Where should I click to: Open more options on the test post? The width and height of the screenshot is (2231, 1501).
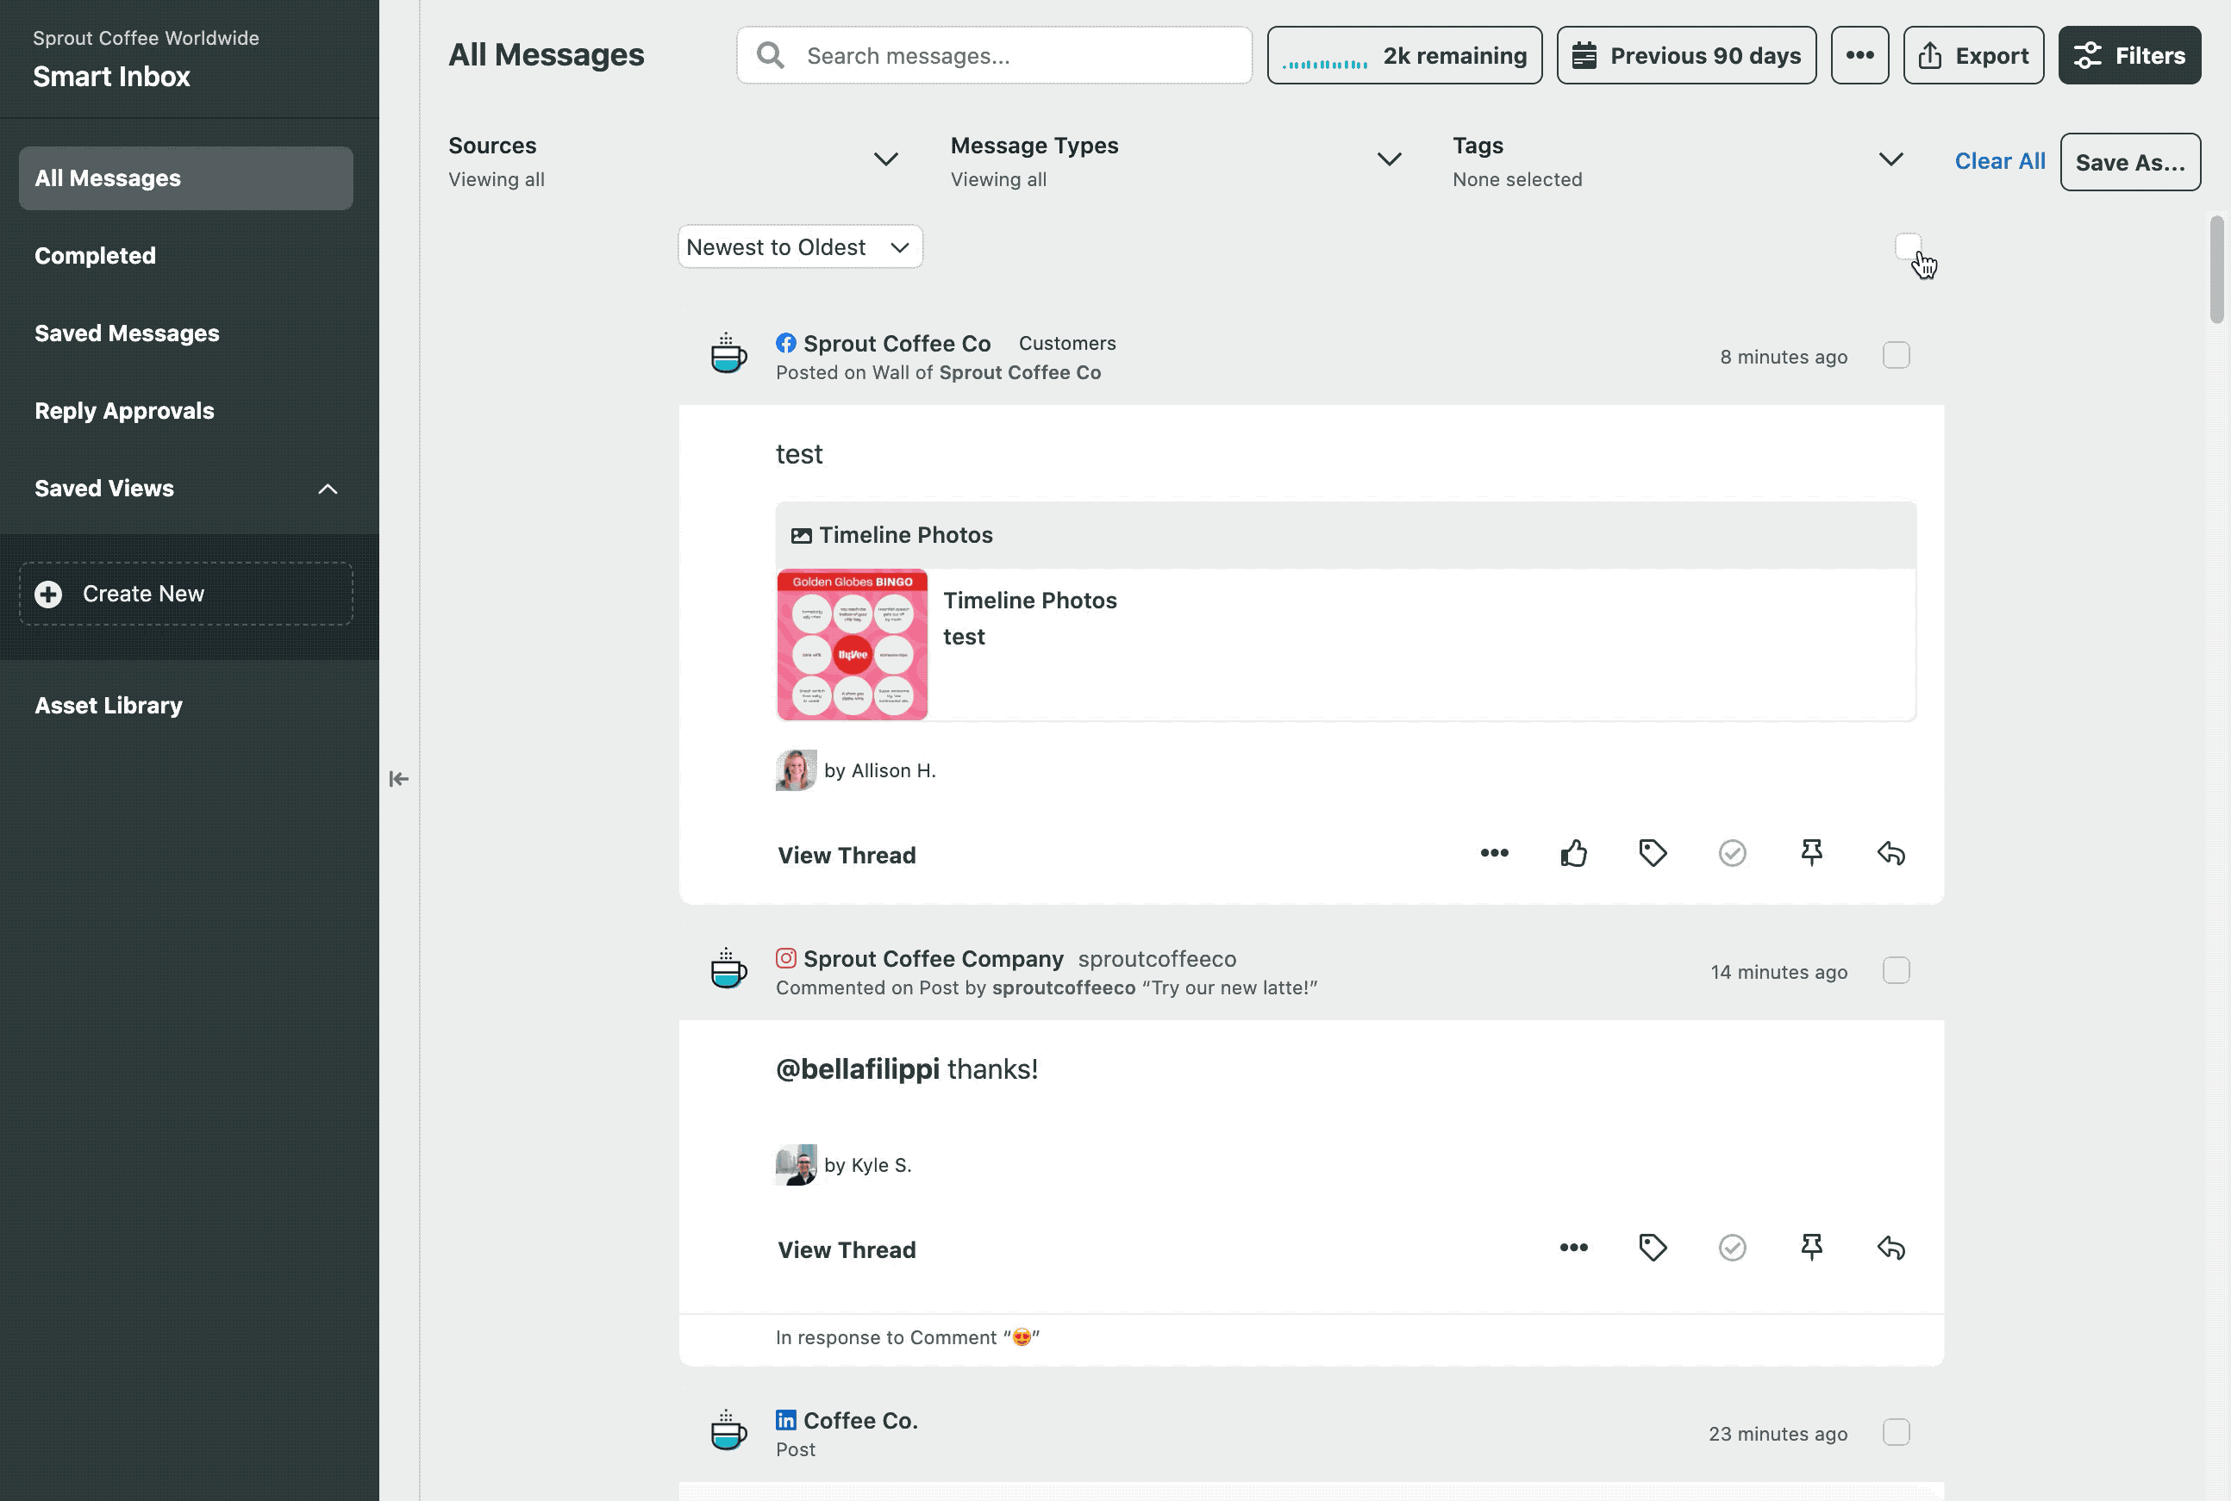tap(1494, 853)
